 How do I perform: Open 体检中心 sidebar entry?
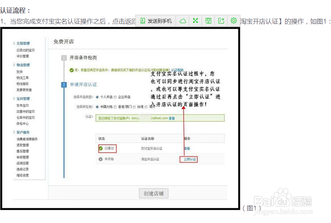point(23,124)
